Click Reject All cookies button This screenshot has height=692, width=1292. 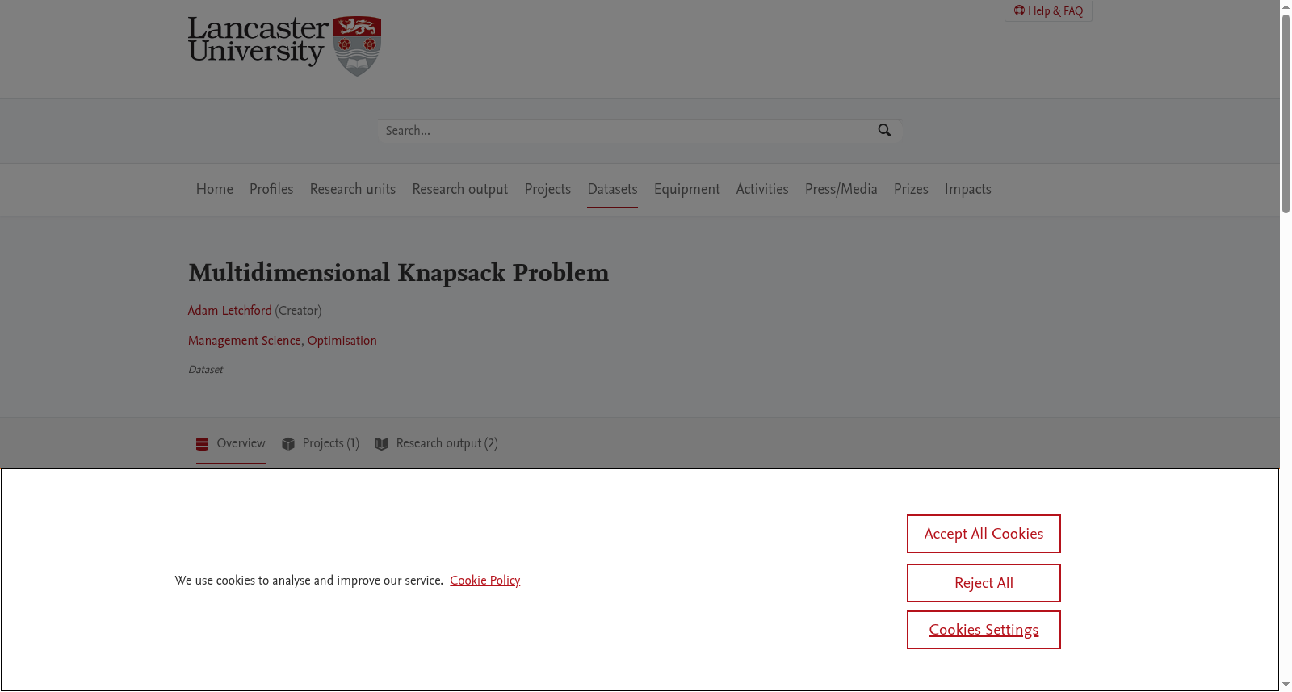[984, 583]
